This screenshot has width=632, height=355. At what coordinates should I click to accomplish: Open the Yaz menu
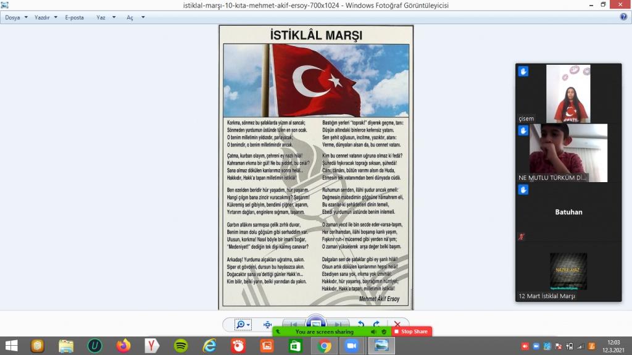[105, 17]
